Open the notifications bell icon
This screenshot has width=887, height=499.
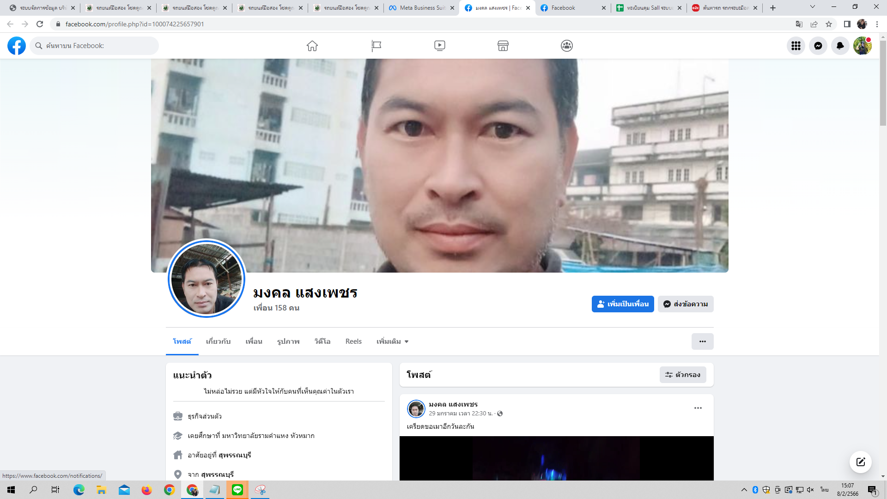840,46
